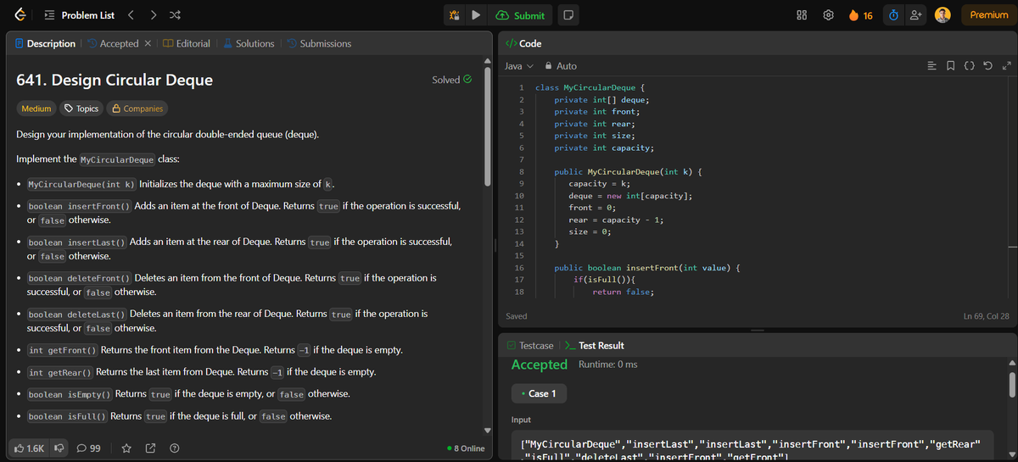
Task: Open the Java language dropdown
Action: 519,65
